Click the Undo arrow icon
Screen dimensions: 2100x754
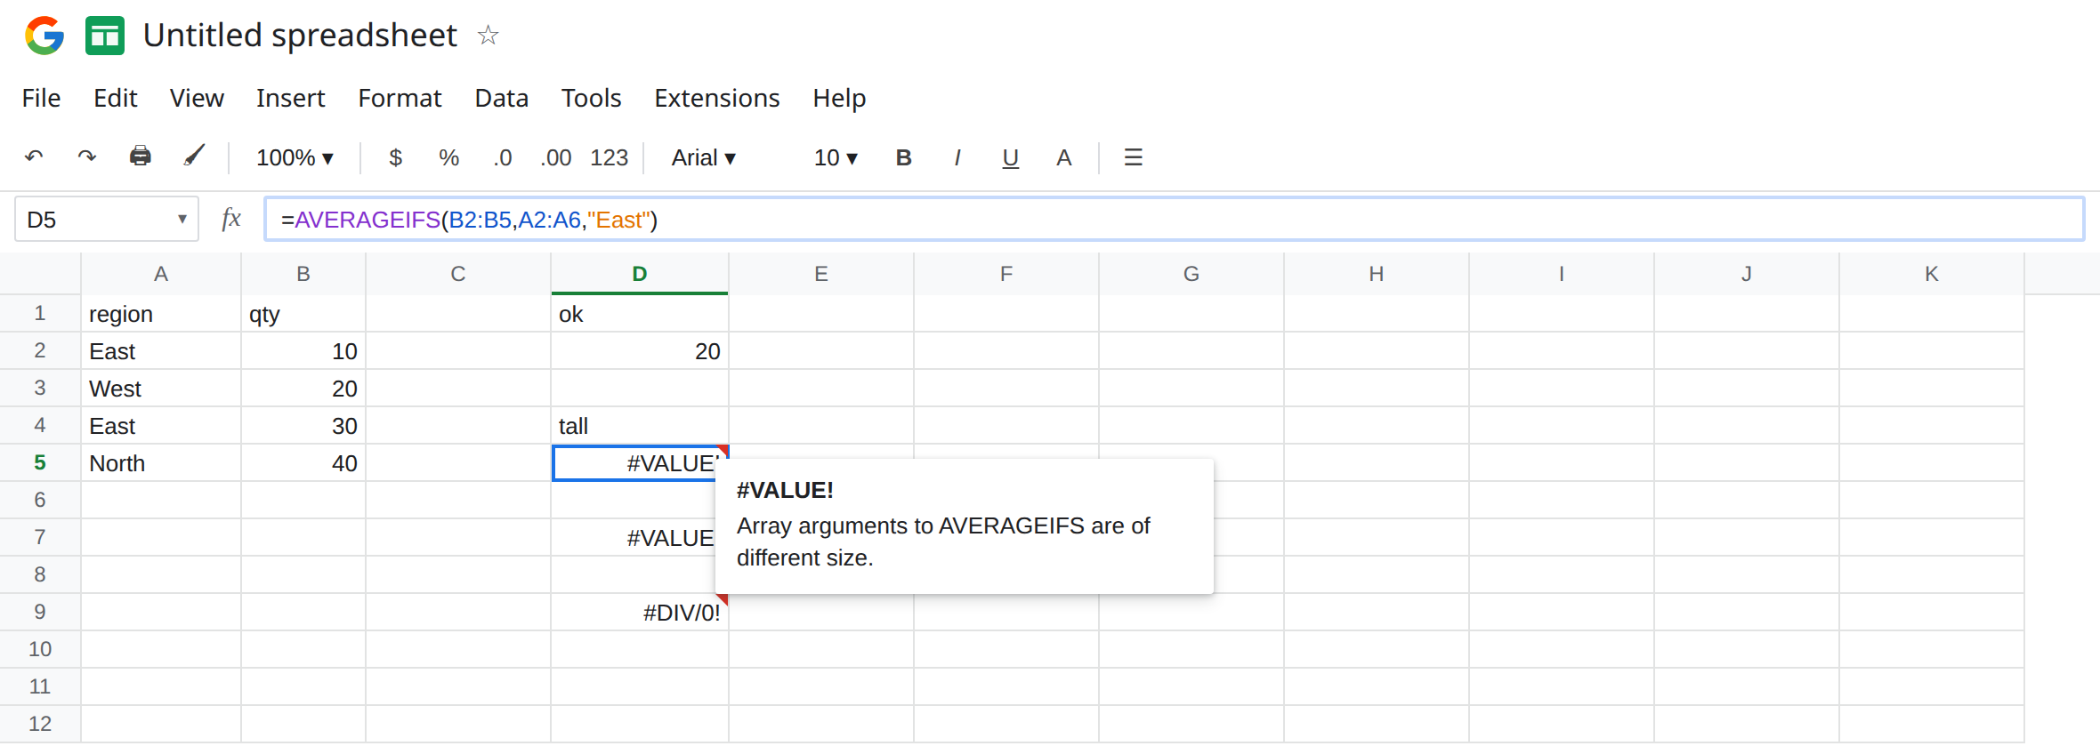pos(34,157)
